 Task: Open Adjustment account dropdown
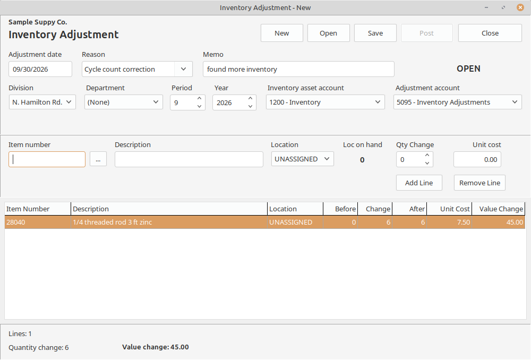458,102
